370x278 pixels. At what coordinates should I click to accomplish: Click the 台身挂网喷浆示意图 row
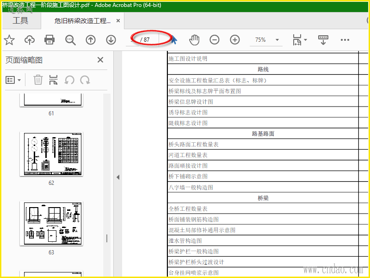point(263,272)
